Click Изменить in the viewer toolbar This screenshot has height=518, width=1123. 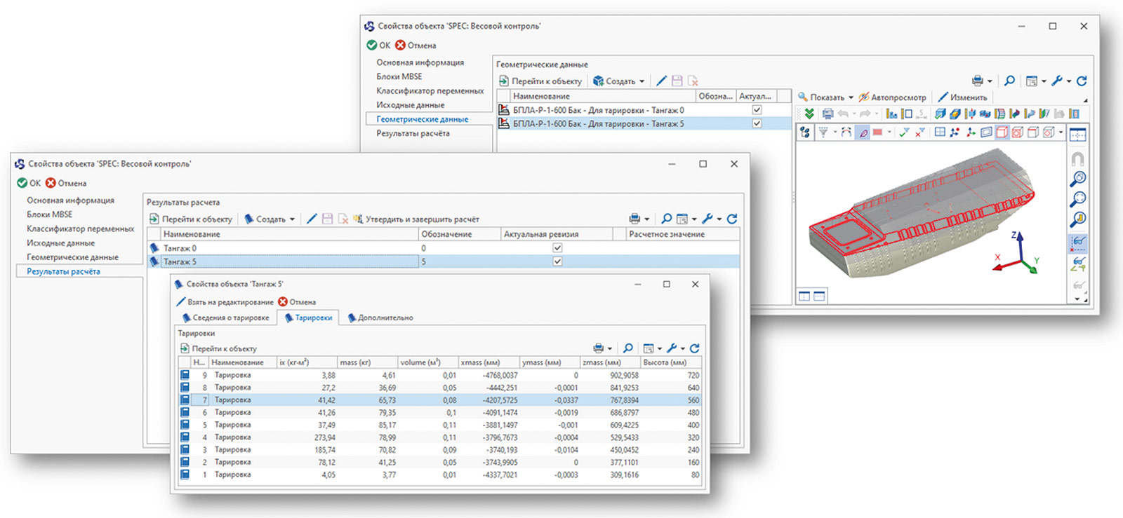pos(962,97)
